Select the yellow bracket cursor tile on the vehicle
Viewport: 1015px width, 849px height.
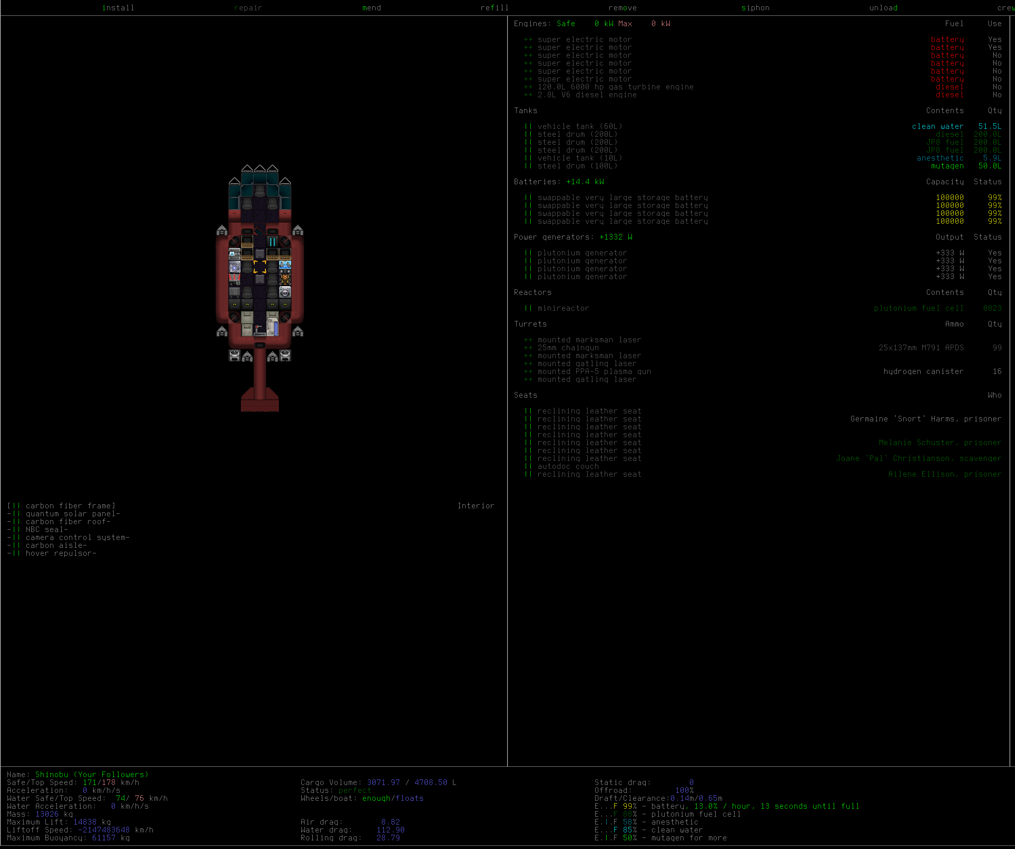259,266
